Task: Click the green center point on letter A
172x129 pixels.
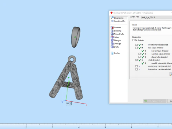Action: [68, 78]
